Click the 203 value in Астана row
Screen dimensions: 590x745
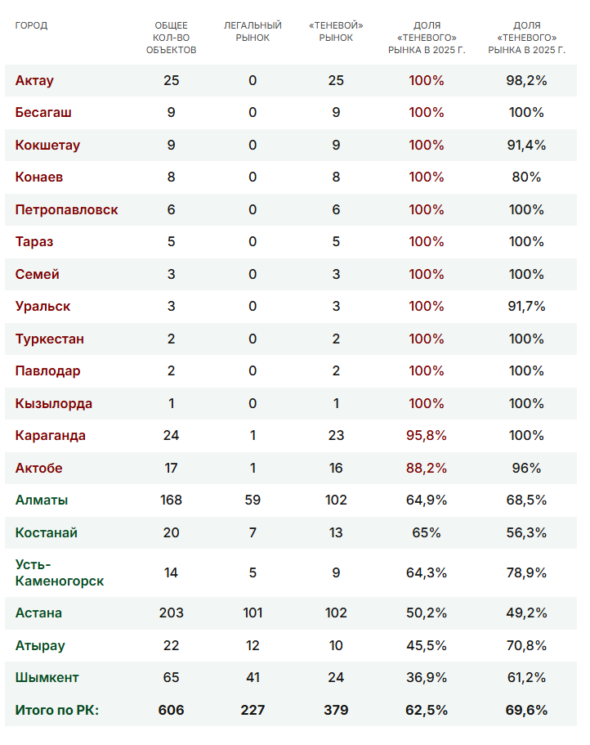[x=172, y=613]
